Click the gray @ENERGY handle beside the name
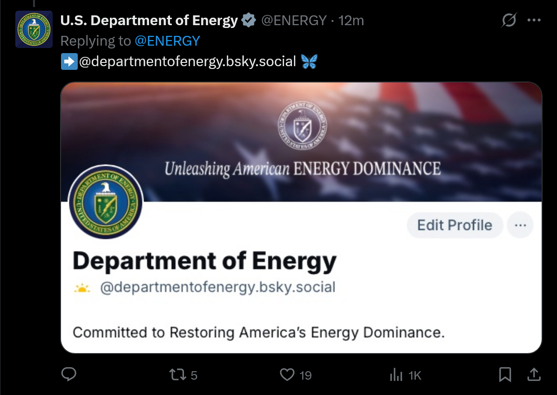The image size is (557, 395). pyautogui.click(x=293, y=20)
